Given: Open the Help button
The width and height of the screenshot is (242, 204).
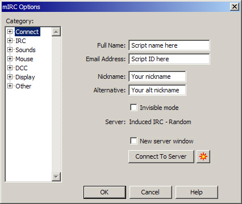Looking at the screenshot, I should click(x=197, y=192).
